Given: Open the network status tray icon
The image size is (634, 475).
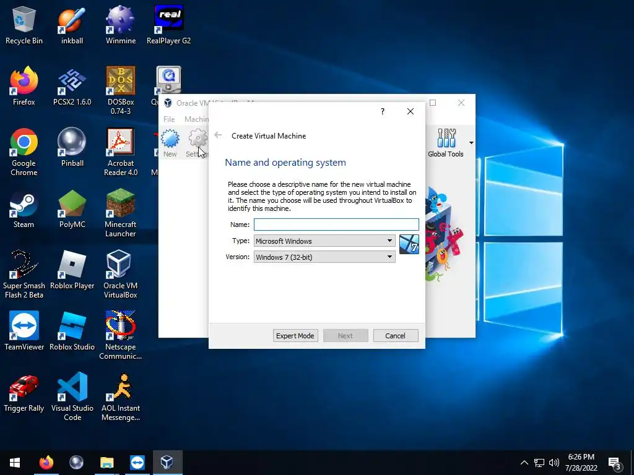Looking at the screenshot, I should point(539,463).
